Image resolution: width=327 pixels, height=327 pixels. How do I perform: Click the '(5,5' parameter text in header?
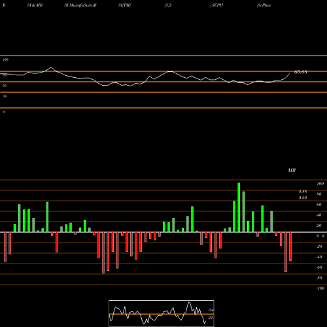(x=168, y=5)
